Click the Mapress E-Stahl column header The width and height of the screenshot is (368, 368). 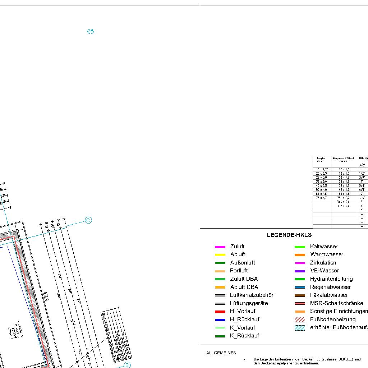pyautogui.click(x=343, y=160)
